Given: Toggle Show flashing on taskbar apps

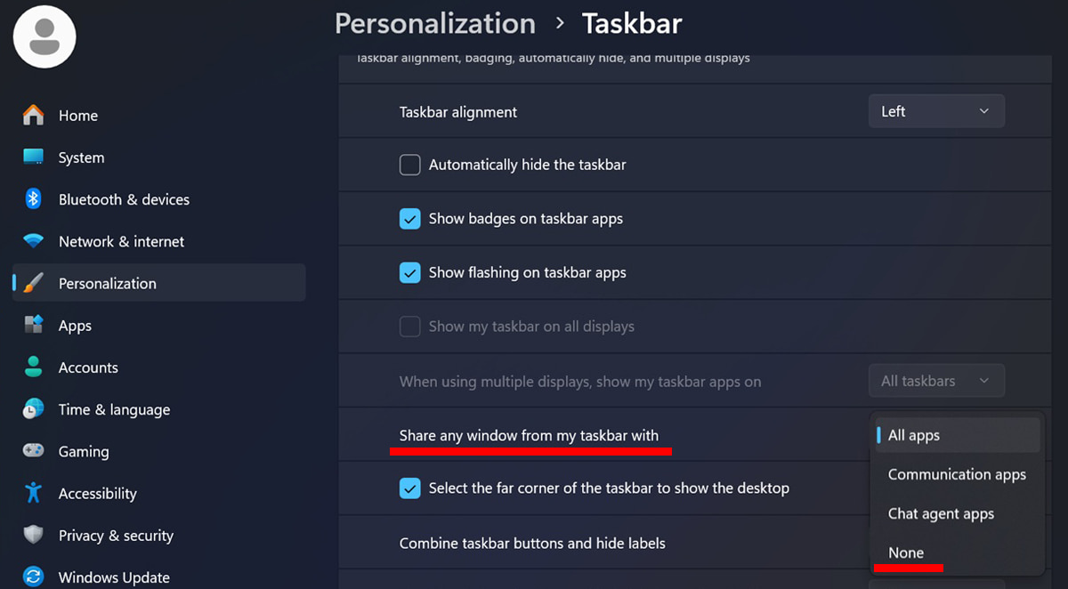Looking at the screenshot, I should [409, 273].
